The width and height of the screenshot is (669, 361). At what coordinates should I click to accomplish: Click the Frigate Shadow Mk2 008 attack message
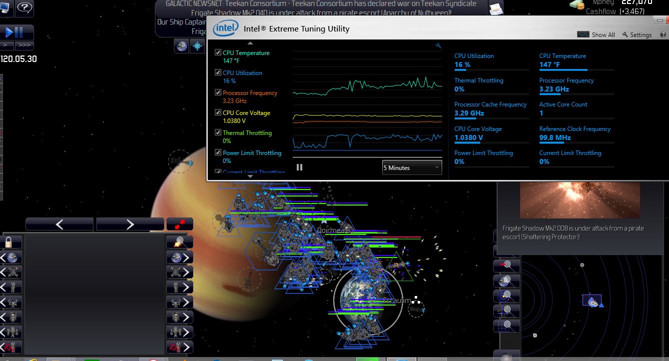pos(573,232)
